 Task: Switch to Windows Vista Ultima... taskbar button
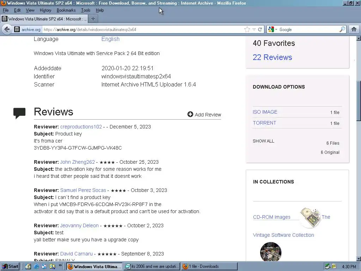tap(94, 266)
